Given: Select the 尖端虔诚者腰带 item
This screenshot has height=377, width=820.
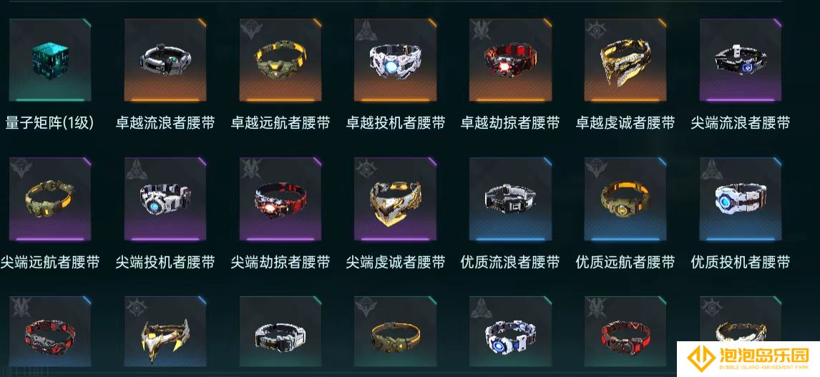Looking at the screenshot, I should pyautogui.click(x=396, y=199).
